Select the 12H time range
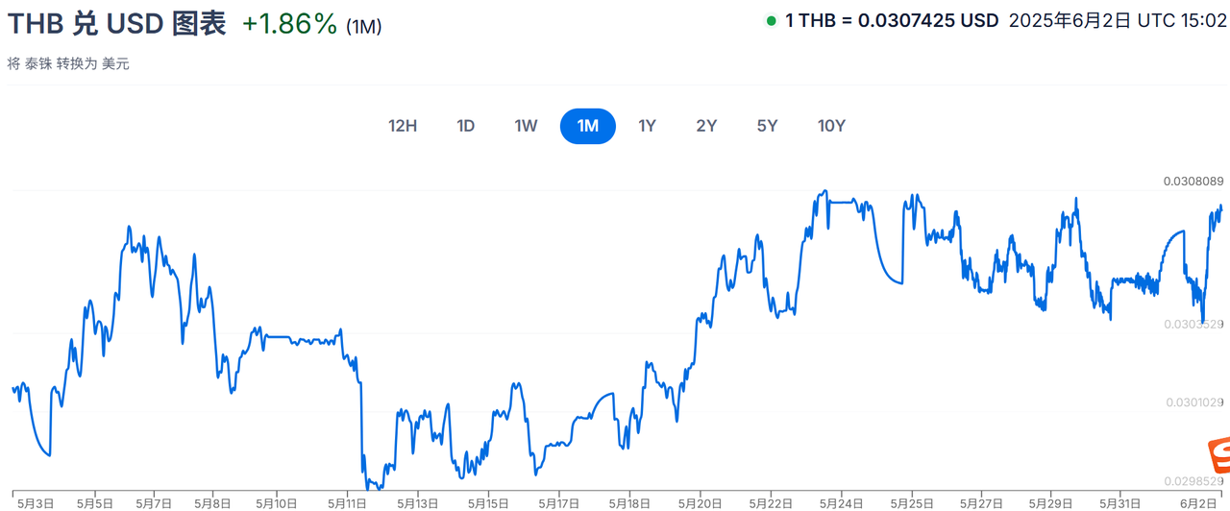This screenshot has width=1230, height=511. click(x=403, y=126)
